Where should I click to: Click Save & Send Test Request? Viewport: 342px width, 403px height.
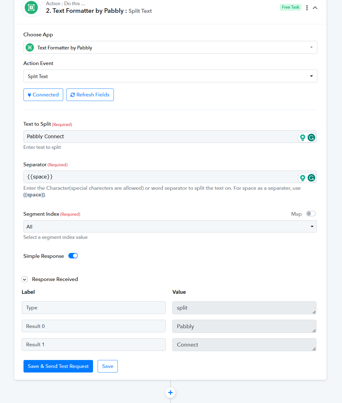(x=58, y=366)
